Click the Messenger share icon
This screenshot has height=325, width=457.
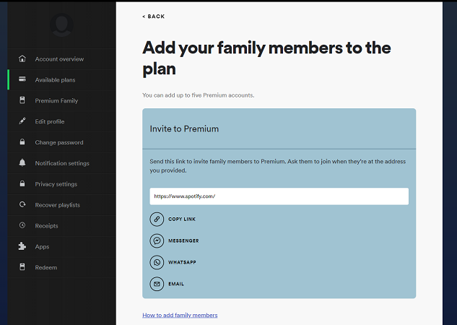pyautogui.click(x=157, y=240)
